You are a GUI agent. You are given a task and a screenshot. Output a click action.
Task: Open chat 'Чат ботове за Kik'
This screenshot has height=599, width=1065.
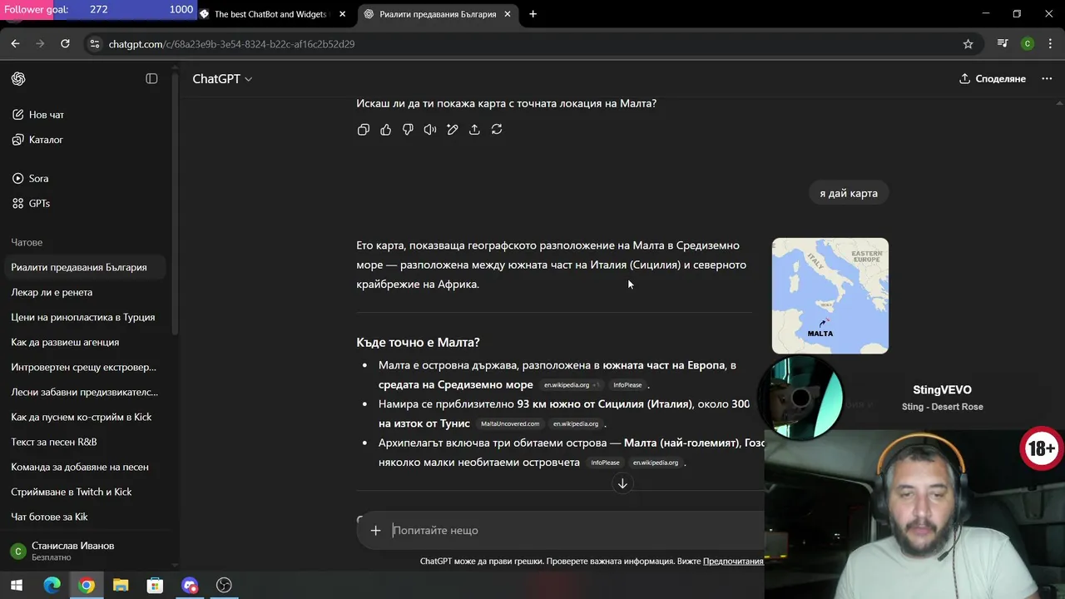click(86, 517)
